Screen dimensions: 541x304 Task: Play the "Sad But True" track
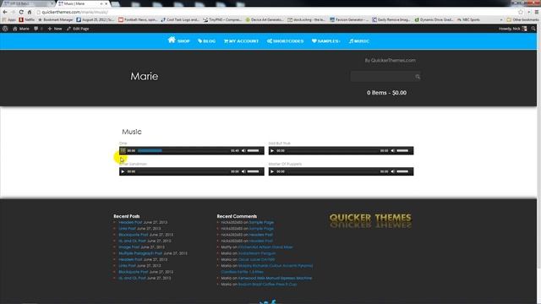[x=272, y=150]
